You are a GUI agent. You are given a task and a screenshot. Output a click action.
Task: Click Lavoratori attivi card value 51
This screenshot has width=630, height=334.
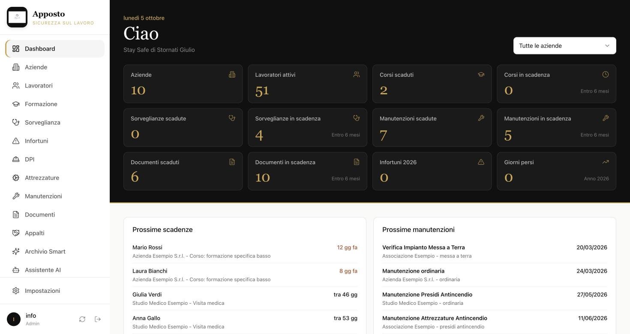point(262,91)
